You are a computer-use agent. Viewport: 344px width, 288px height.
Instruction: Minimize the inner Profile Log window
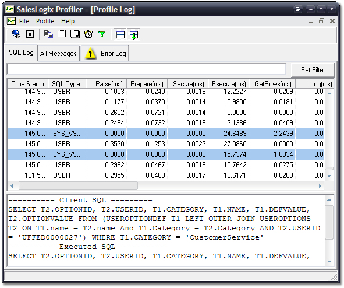[x=311, y=22]
